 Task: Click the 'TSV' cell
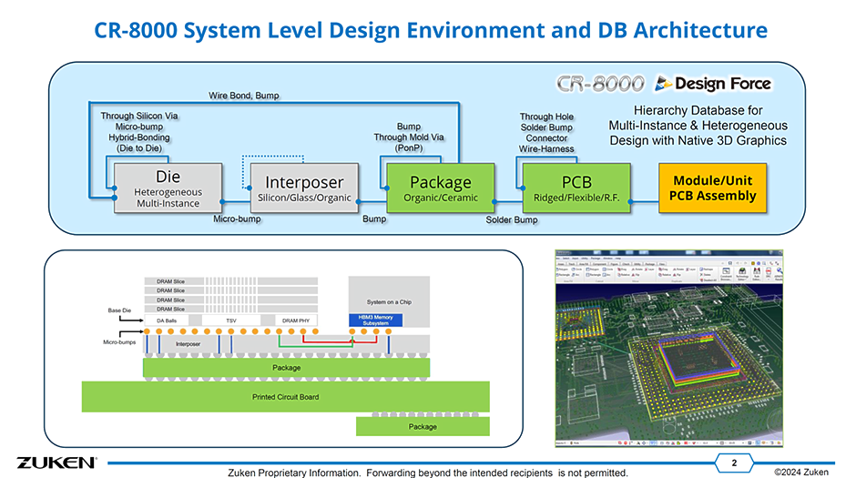pyautogui.click(x=231, y=320)
